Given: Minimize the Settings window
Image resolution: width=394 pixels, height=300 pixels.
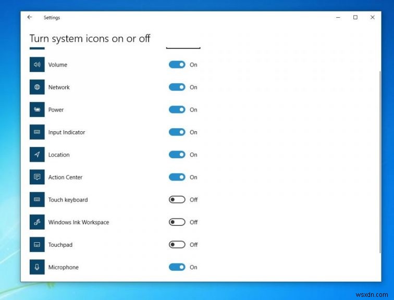Looking at the screenshot, I should pos(338,17).
